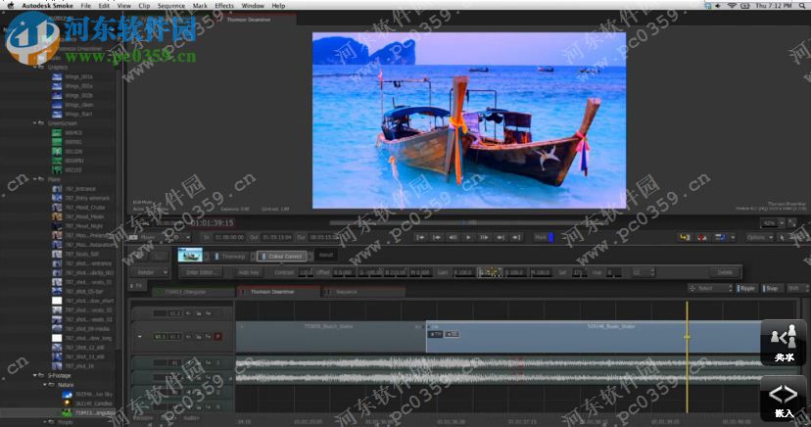The width and height of the screenshot is (811, 427).
Task: Click the Saturation value field
Action: [578, 272]
